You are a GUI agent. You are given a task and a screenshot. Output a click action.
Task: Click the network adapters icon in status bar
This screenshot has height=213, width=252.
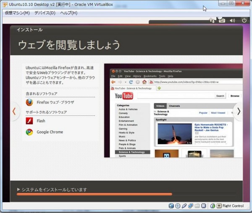[191, 206]
